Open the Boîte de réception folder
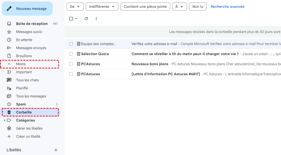 32,24
